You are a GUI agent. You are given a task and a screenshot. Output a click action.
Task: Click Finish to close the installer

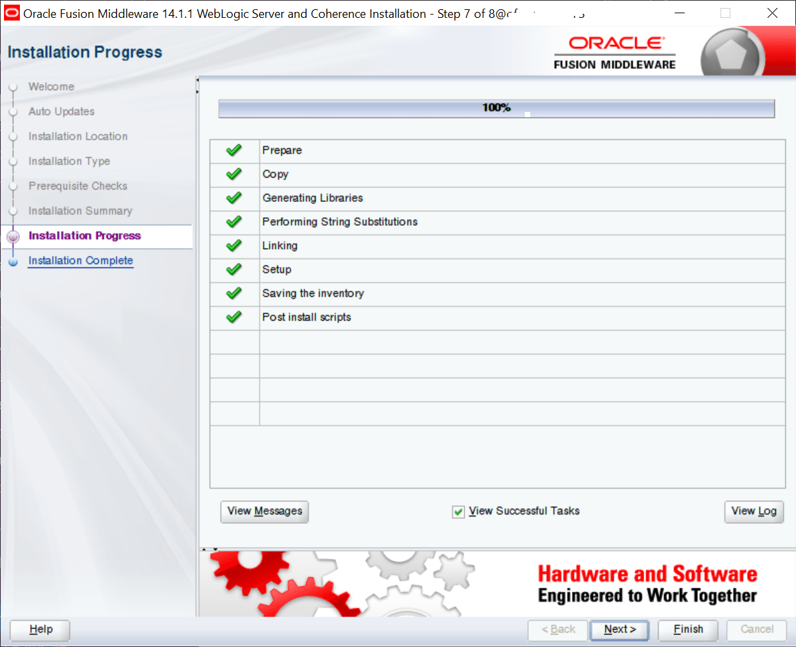pyautogui.click(x=687, y=630)
